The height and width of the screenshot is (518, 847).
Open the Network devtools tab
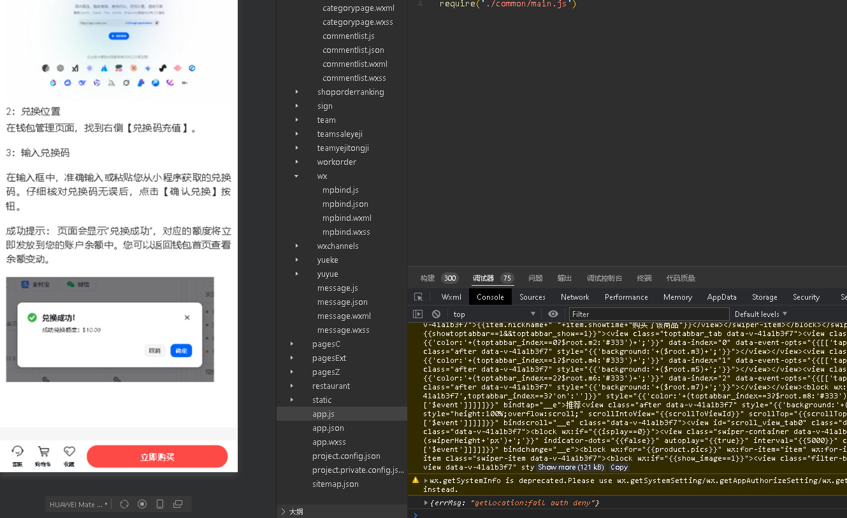[575, 297]
